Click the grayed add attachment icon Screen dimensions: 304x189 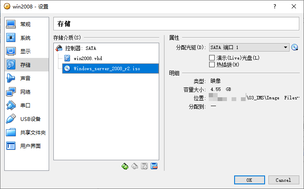click(144, 166)
